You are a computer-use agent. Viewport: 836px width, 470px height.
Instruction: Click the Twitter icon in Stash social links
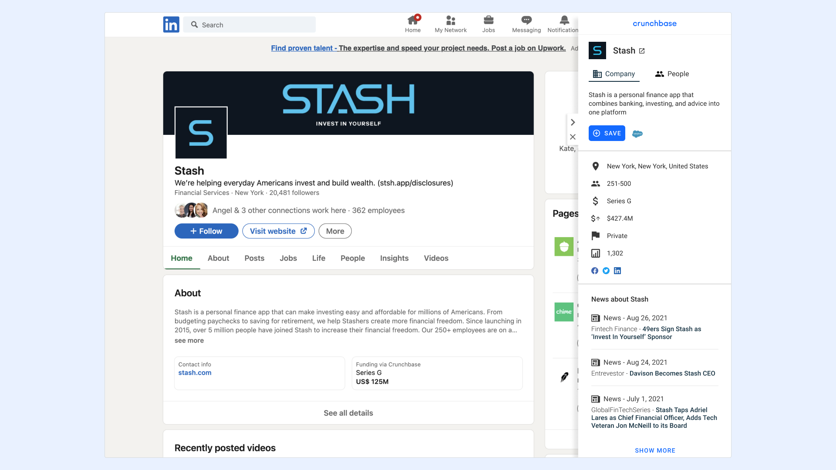[606, 270]
